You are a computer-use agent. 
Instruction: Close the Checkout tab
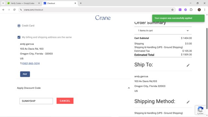pos(75,3)
